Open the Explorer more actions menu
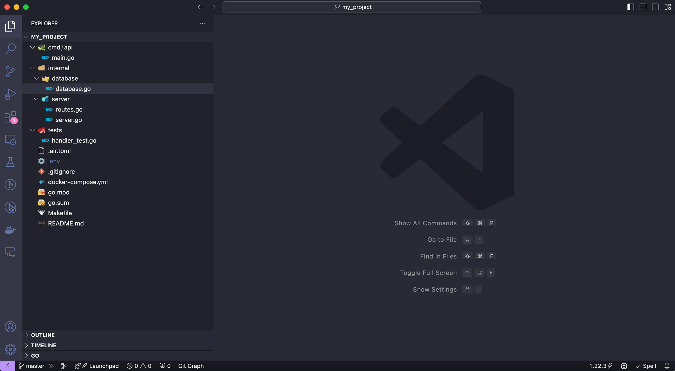675x371 pixels. pos(202,23)
